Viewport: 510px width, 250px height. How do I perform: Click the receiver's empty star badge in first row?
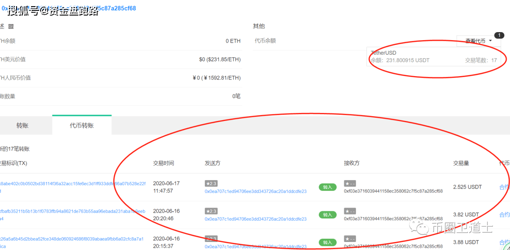click(350, 183)
